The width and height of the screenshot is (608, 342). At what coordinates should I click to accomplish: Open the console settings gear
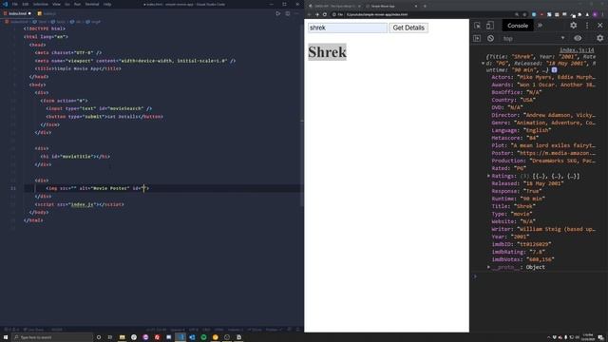point(600,38)
